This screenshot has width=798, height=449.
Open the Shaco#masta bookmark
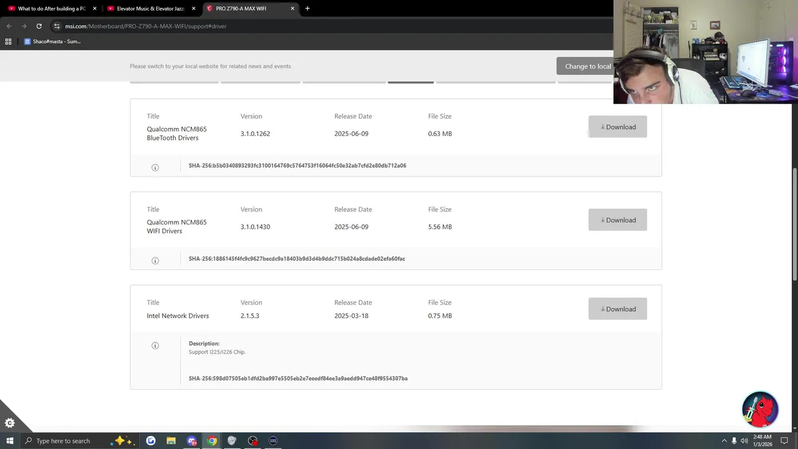click(52, 42)
